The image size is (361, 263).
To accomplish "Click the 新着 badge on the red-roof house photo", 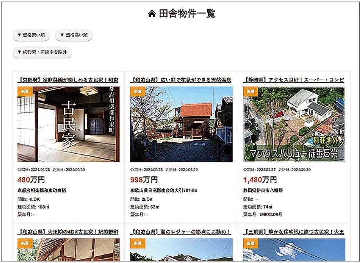I will pyautogui.click(x=136, y=91).
